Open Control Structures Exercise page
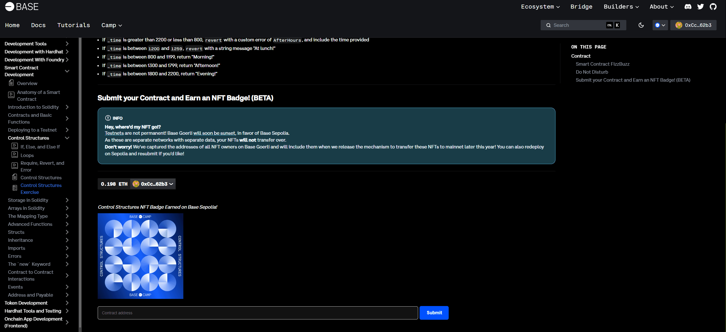Screen dimensions: 726x332 [41, 189]
